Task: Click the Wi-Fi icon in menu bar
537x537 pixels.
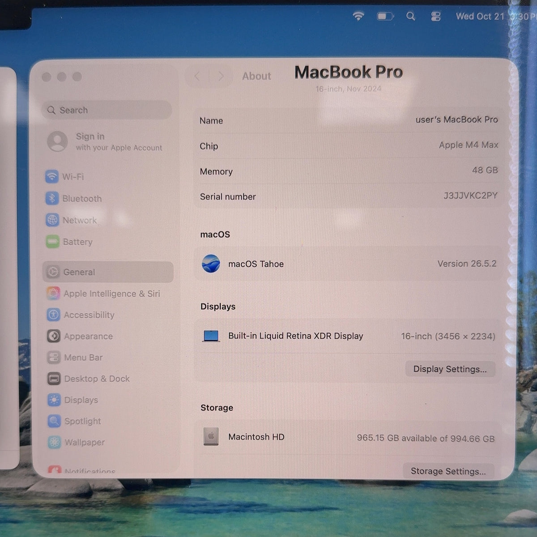Action: click(x=358, y=17)
